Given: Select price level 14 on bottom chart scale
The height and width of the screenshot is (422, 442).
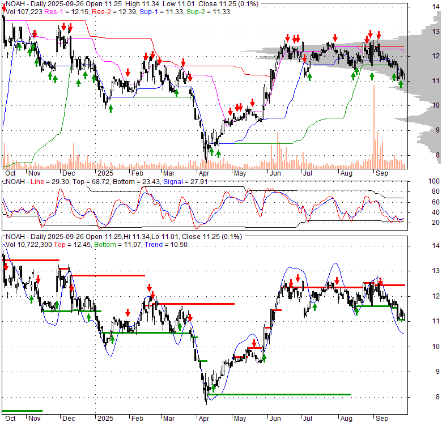Looking at the screenshot, I should click(x=436, y=246).
